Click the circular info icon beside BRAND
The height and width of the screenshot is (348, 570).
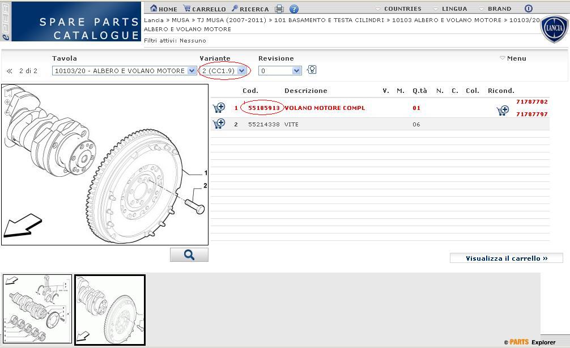pyautogui.click(x=528, y=9)
